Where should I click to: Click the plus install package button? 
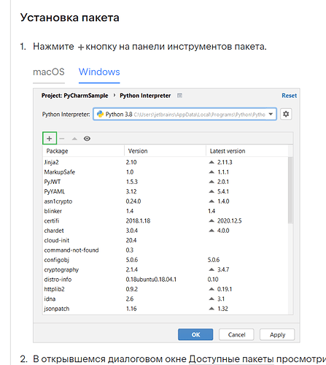click(50, 139)
